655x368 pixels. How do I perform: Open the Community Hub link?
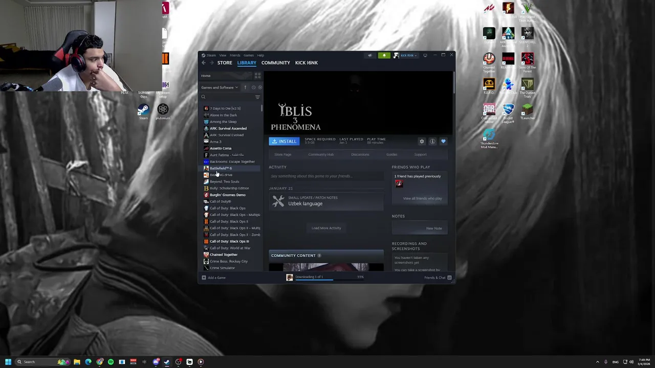321,155
